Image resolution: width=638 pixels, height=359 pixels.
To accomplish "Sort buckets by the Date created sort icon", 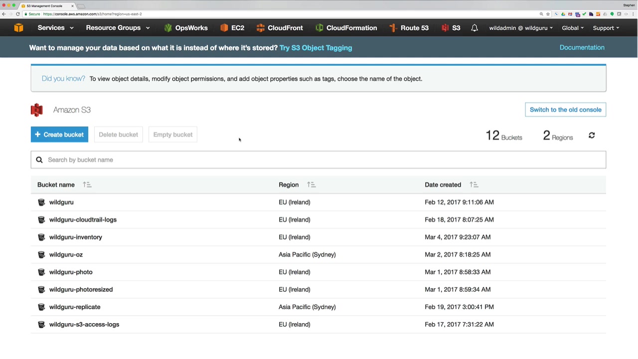I will [x=474, y=184].
